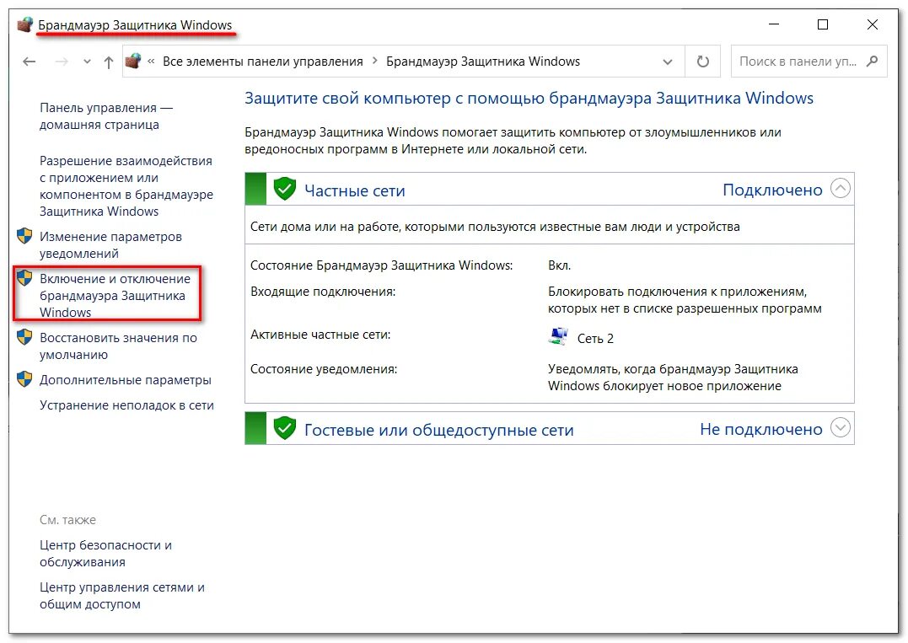Minimize the firewall window
Screen dimensions: 908x643
[774, 24]
